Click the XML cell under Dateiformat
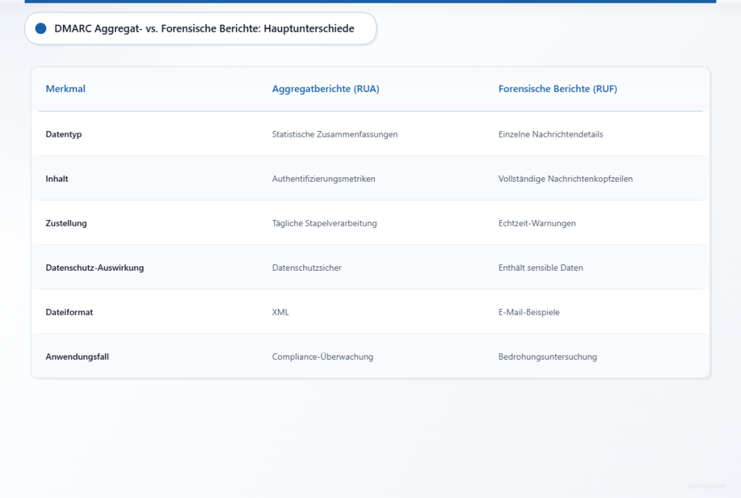 [x=280, y=312]
